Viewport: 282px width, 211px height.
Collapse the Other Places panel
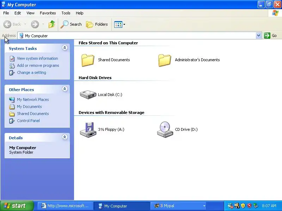click(x=65, y=89)
